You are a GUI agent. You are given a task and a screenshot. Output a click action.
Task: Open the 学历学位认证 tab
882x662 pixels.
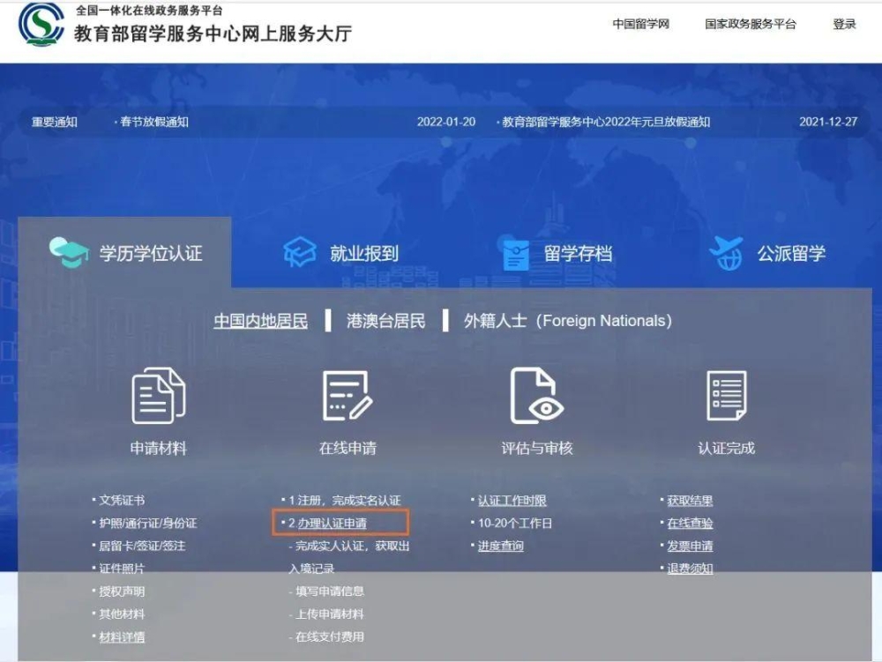pos(125,253)
